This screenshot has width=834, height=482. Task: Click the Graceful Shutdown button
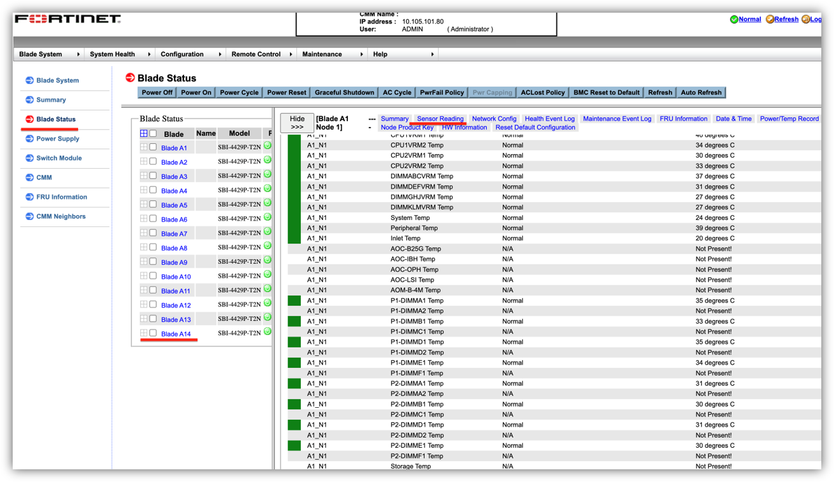(345, 93)
